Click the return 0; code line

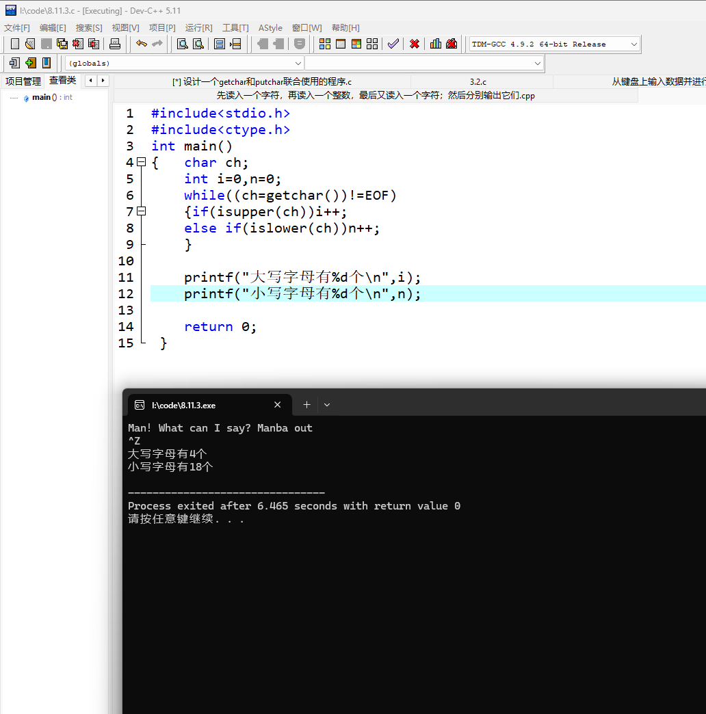click(220, 326)
